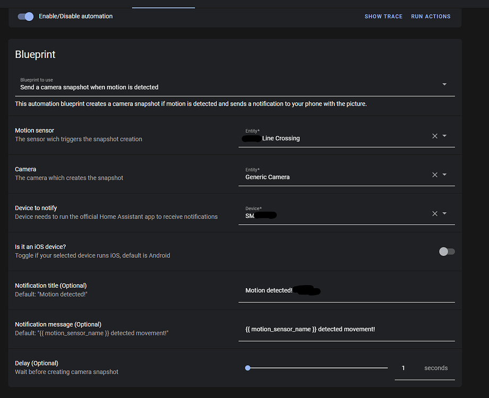The height and width of the screenshot is (398, 489).
Task: Open the Blueprint to use dropdown arrow
Action: pos(444,84)
